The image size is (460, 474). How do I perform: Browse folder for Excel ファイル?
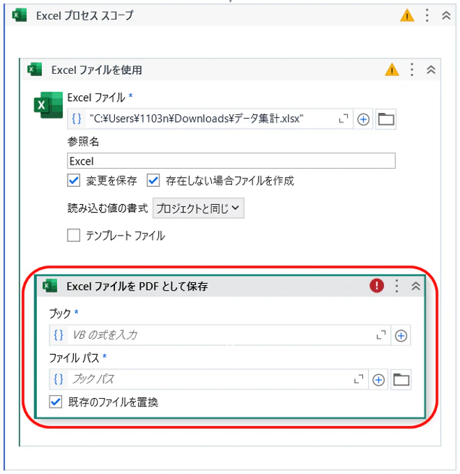(386, 119)
